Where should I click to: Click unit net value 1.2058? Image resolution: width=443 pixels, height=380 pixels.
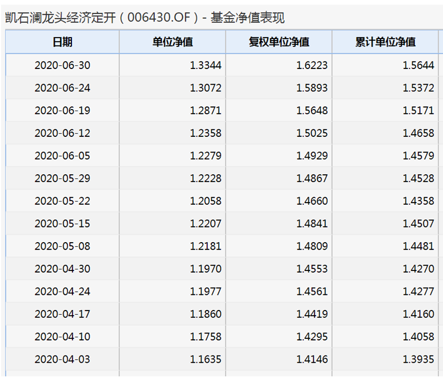point(206,201)
